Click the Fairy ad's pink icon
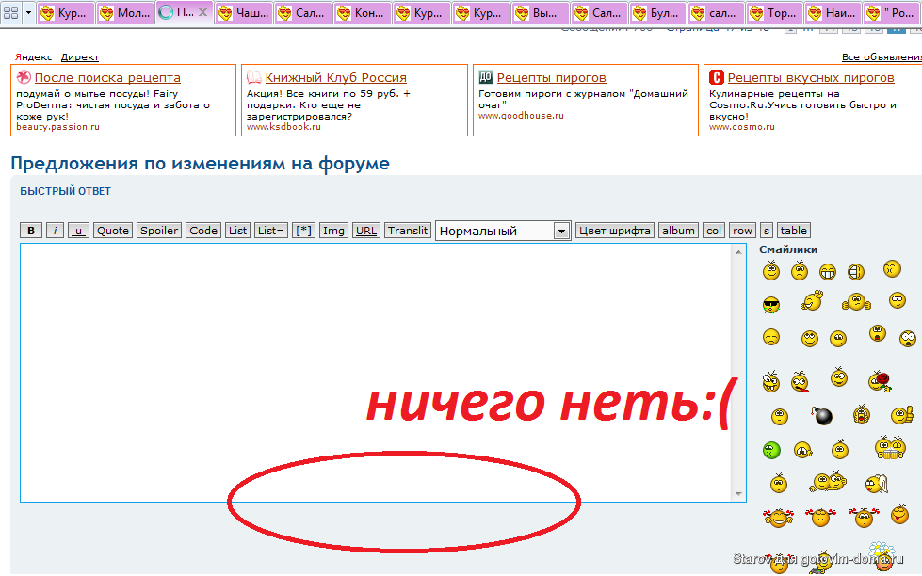The image size is (922, 576). (x=24, y=76)
